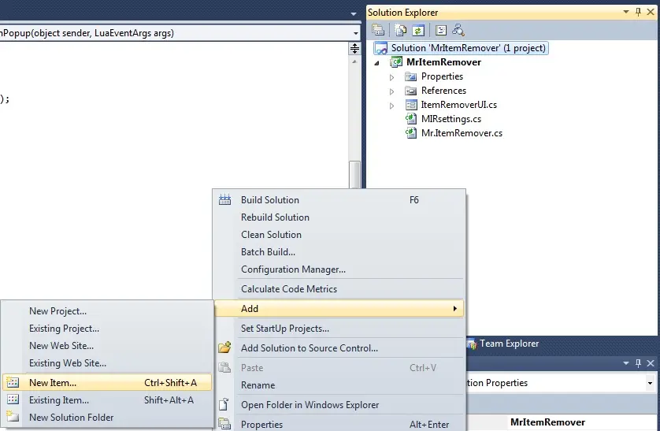Click the Open Folder in Windows Explorer icon

[x=224, y=404]
